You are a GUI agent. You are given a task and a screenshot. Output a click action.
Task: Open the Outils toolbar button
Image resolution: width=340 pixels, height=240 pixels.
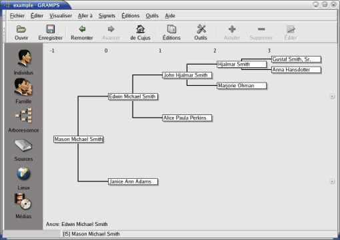[x=201, y=33]
